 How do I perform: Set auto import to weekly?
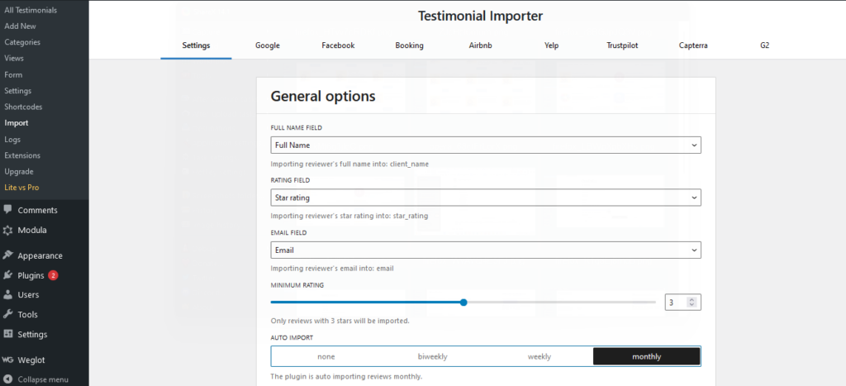pyautogui.click(x=539, y=356)
